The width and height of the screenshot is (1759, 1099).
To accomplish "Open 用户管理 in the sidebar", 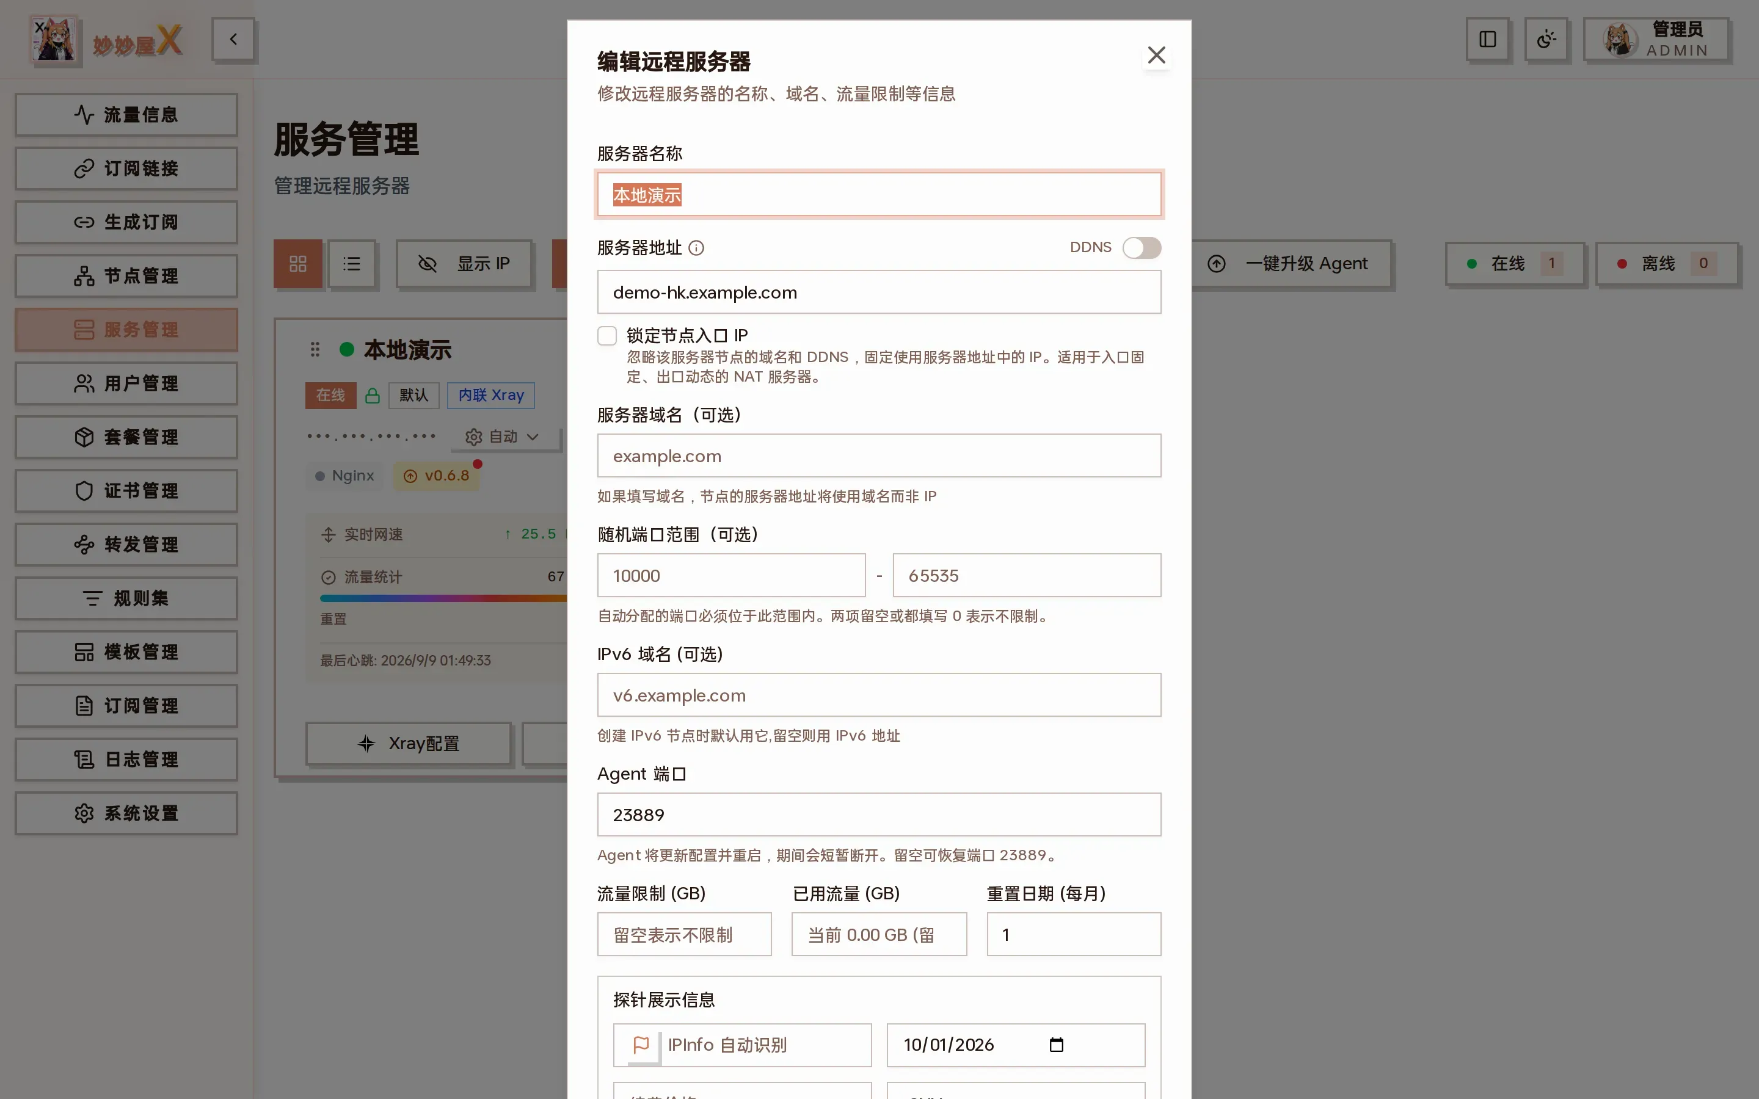I will tap(126, 384).
